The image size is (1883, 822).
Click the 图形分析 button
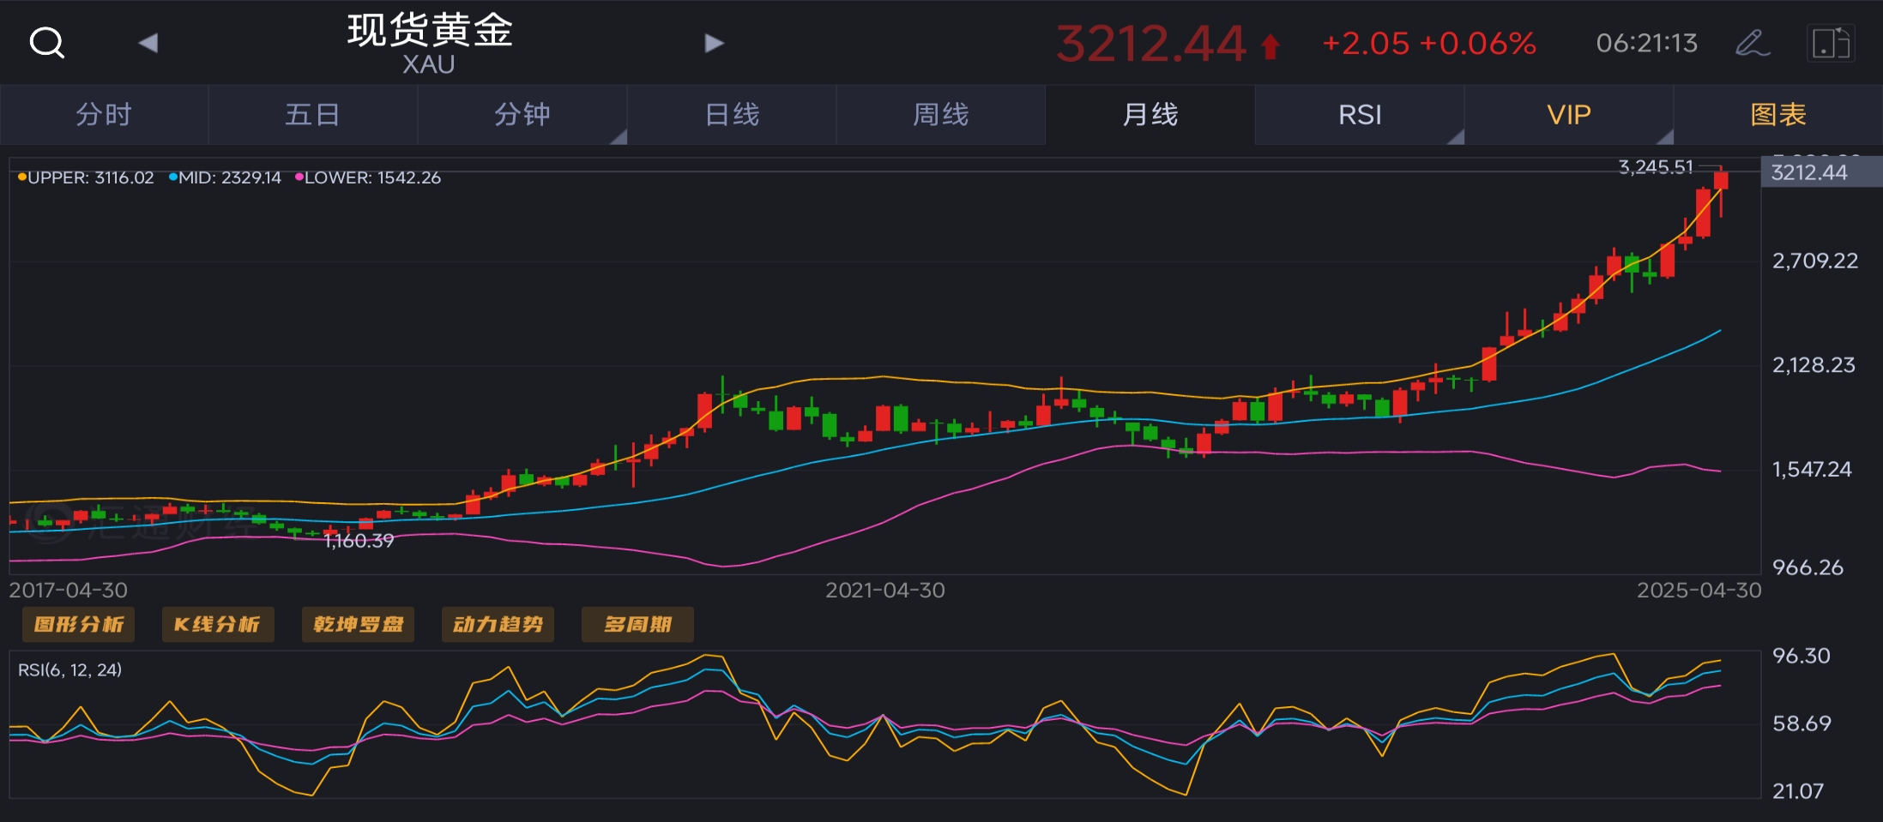[78, 624]
